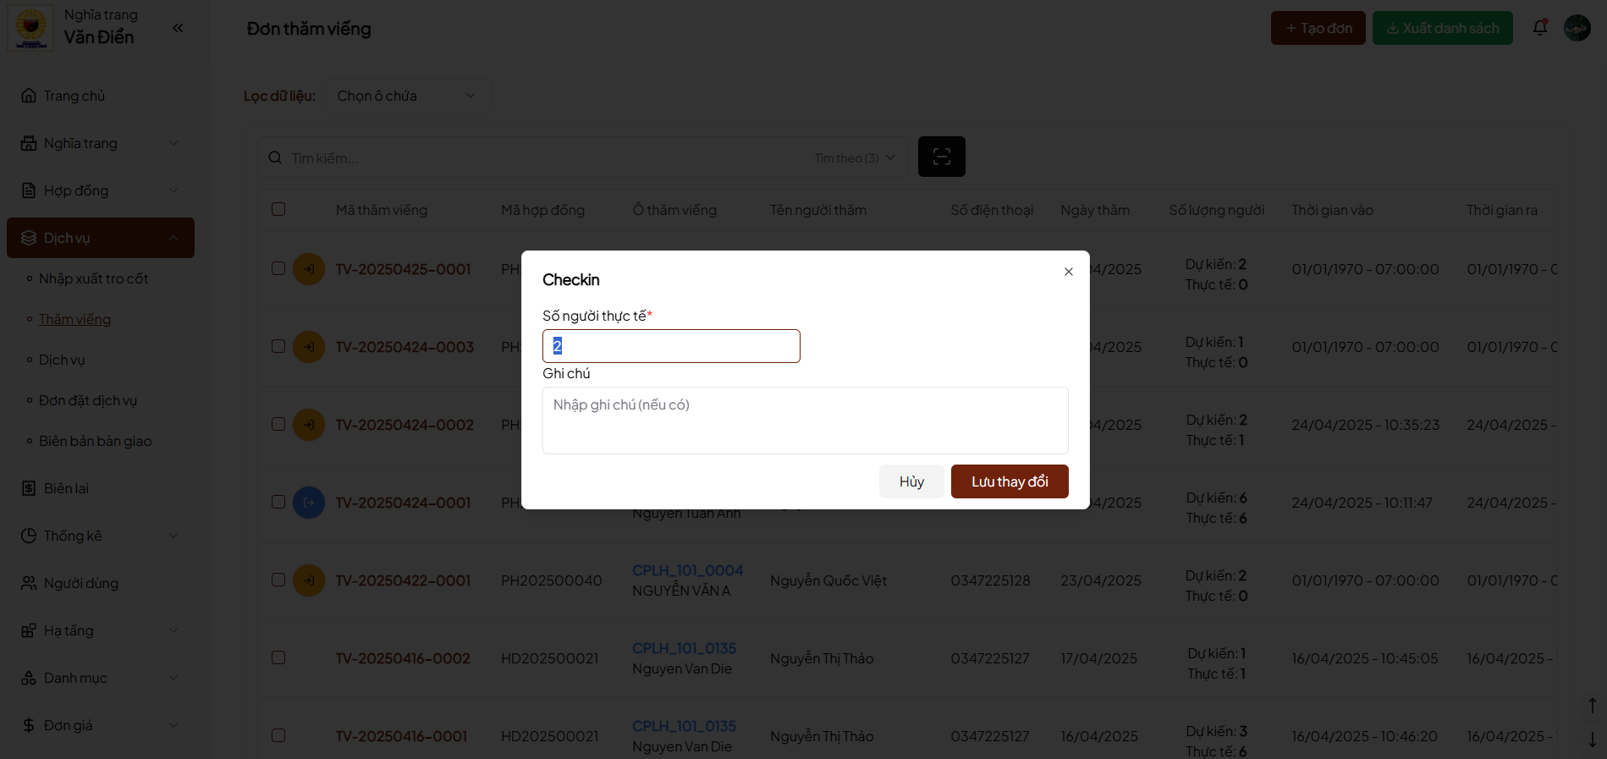Select checkbox for row TV-20250416-0002
This screenshot has height=759, width=1607.
pos(278,657)
